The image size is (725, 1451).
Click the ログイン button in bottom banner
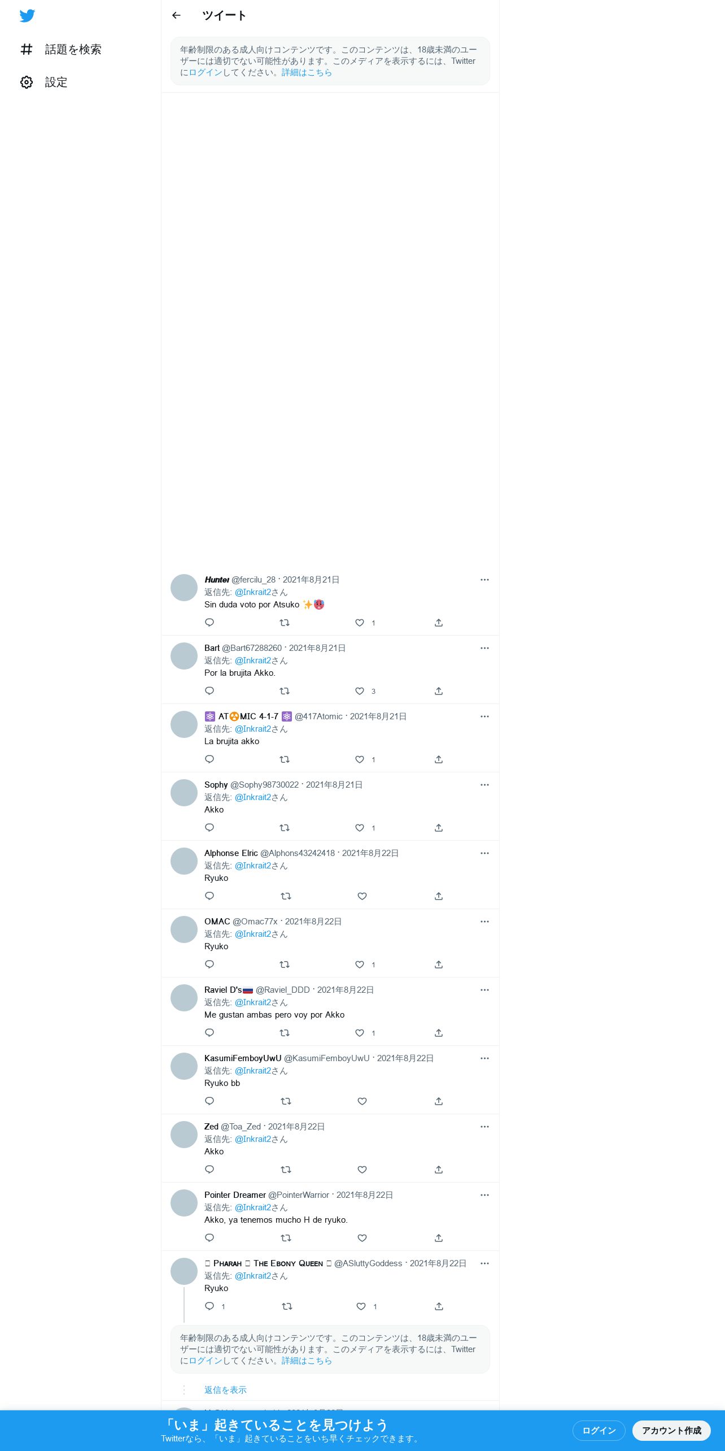pyautogui.click(x=599, y=1430)
